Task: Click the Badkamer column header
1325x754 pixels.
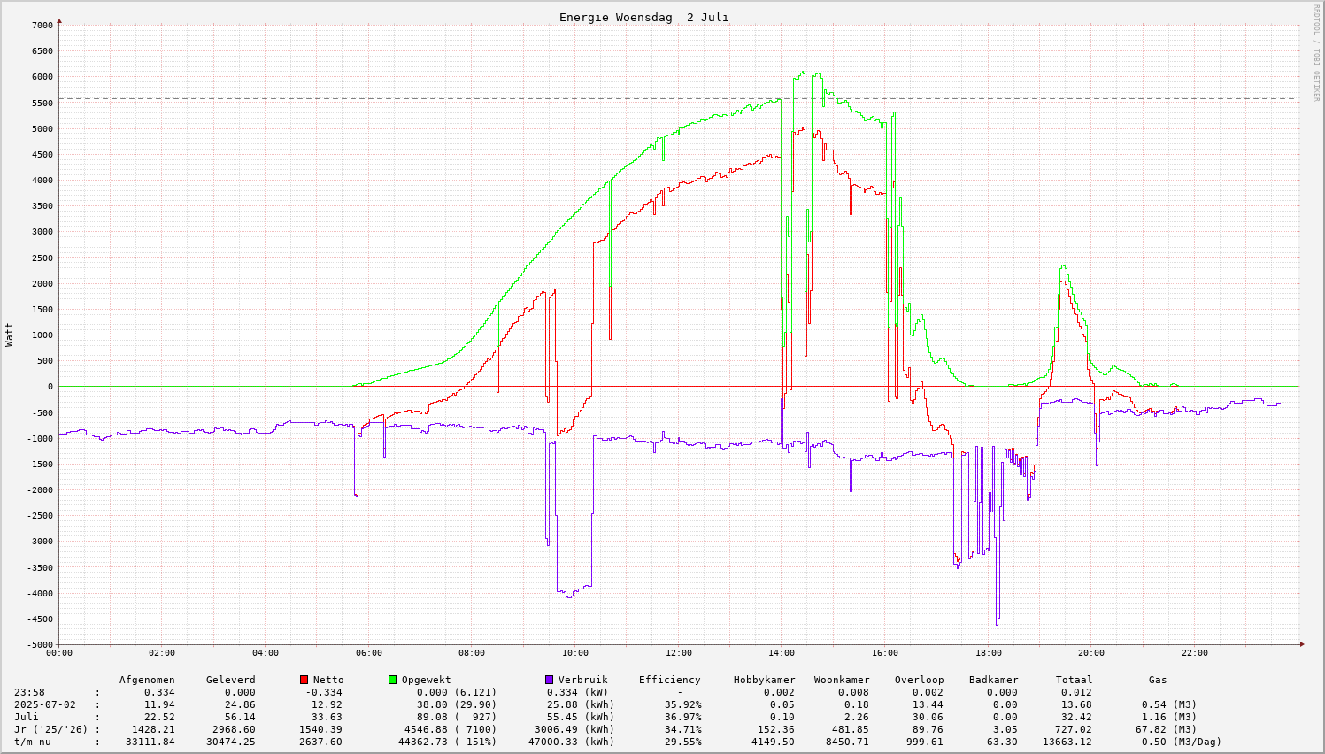Action: tap(993, 680)
